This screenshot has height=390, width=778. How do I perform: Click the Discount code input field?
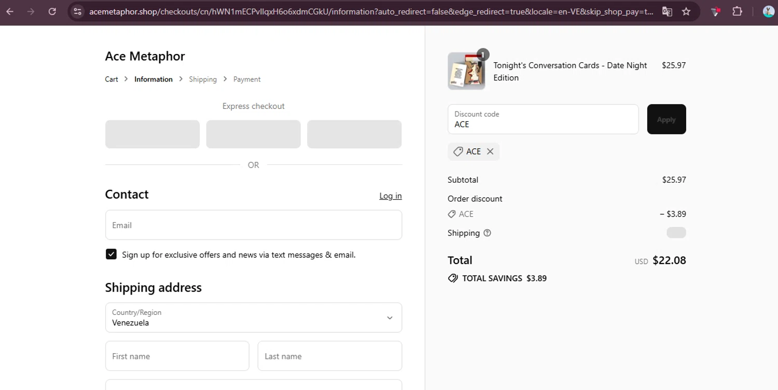(x=543, y=119)
